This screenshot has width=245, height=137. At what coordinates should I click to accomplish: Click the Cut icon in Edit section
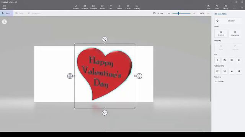[x=217, y=60]
